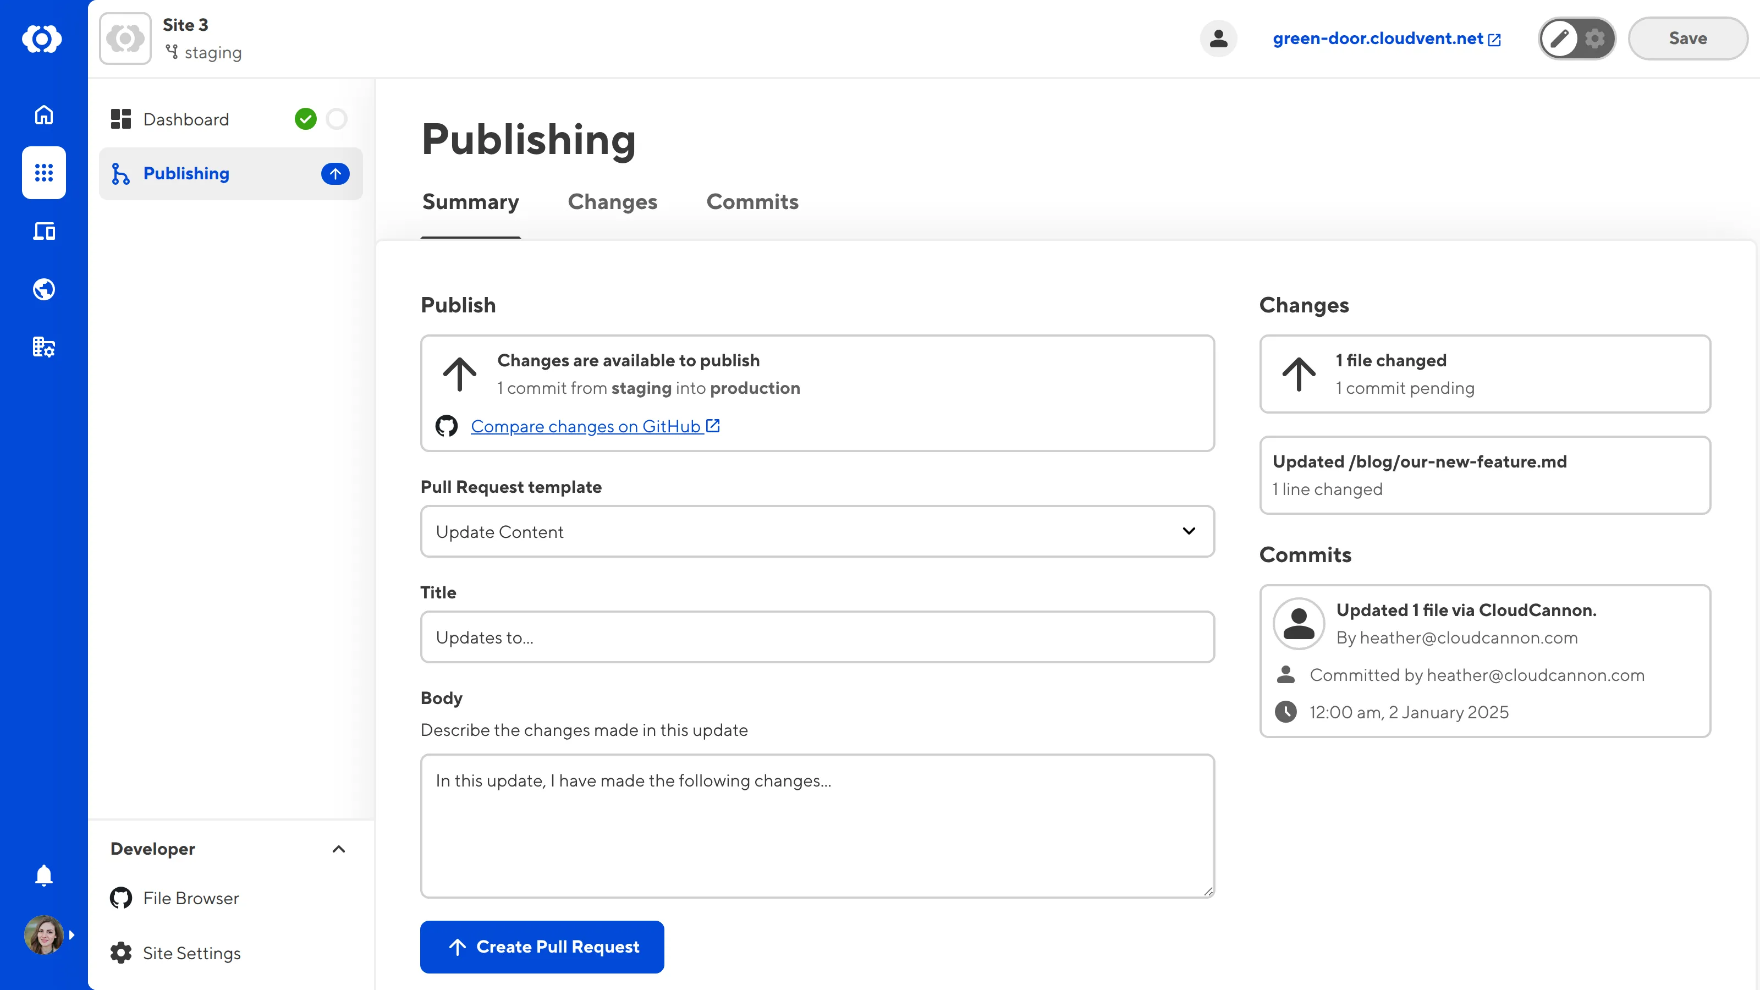1760x990 pixels.
Task: Click inside the Title input field
Action: coord(817,637)
